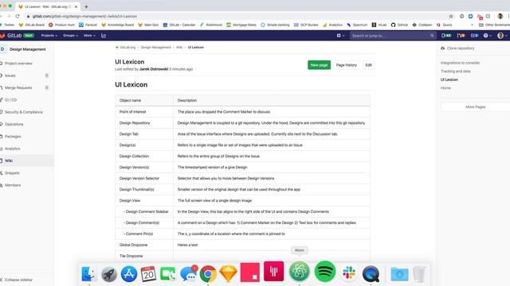Screen dimensions: 510x286
Task: Click the 'Design Version Selector' cell
Action: click(144, 178)
